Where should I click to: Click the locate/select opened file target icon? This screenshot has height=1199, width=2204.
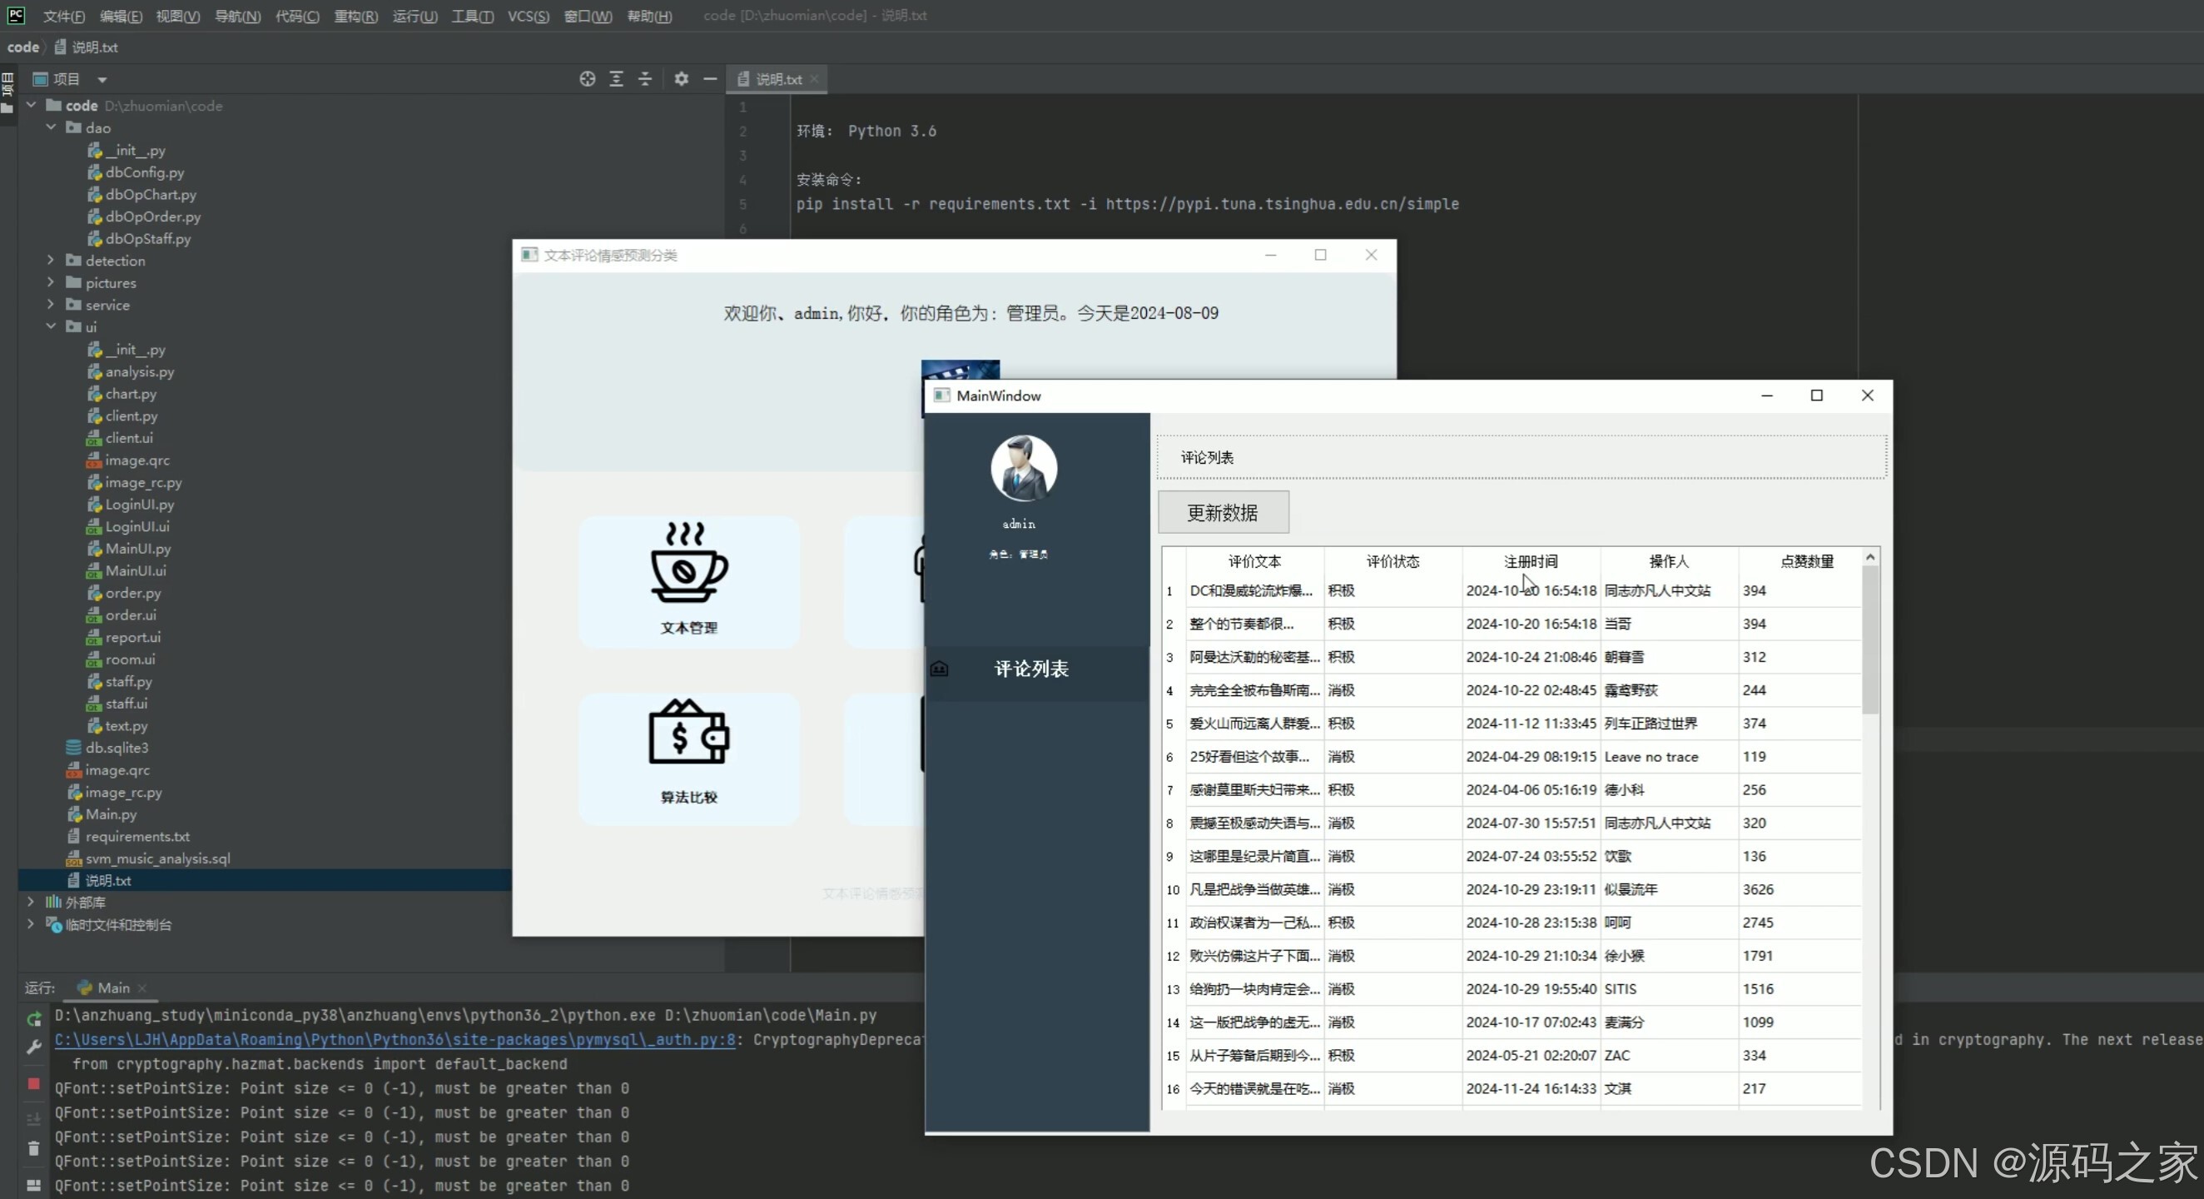click(x=587, y=79)
